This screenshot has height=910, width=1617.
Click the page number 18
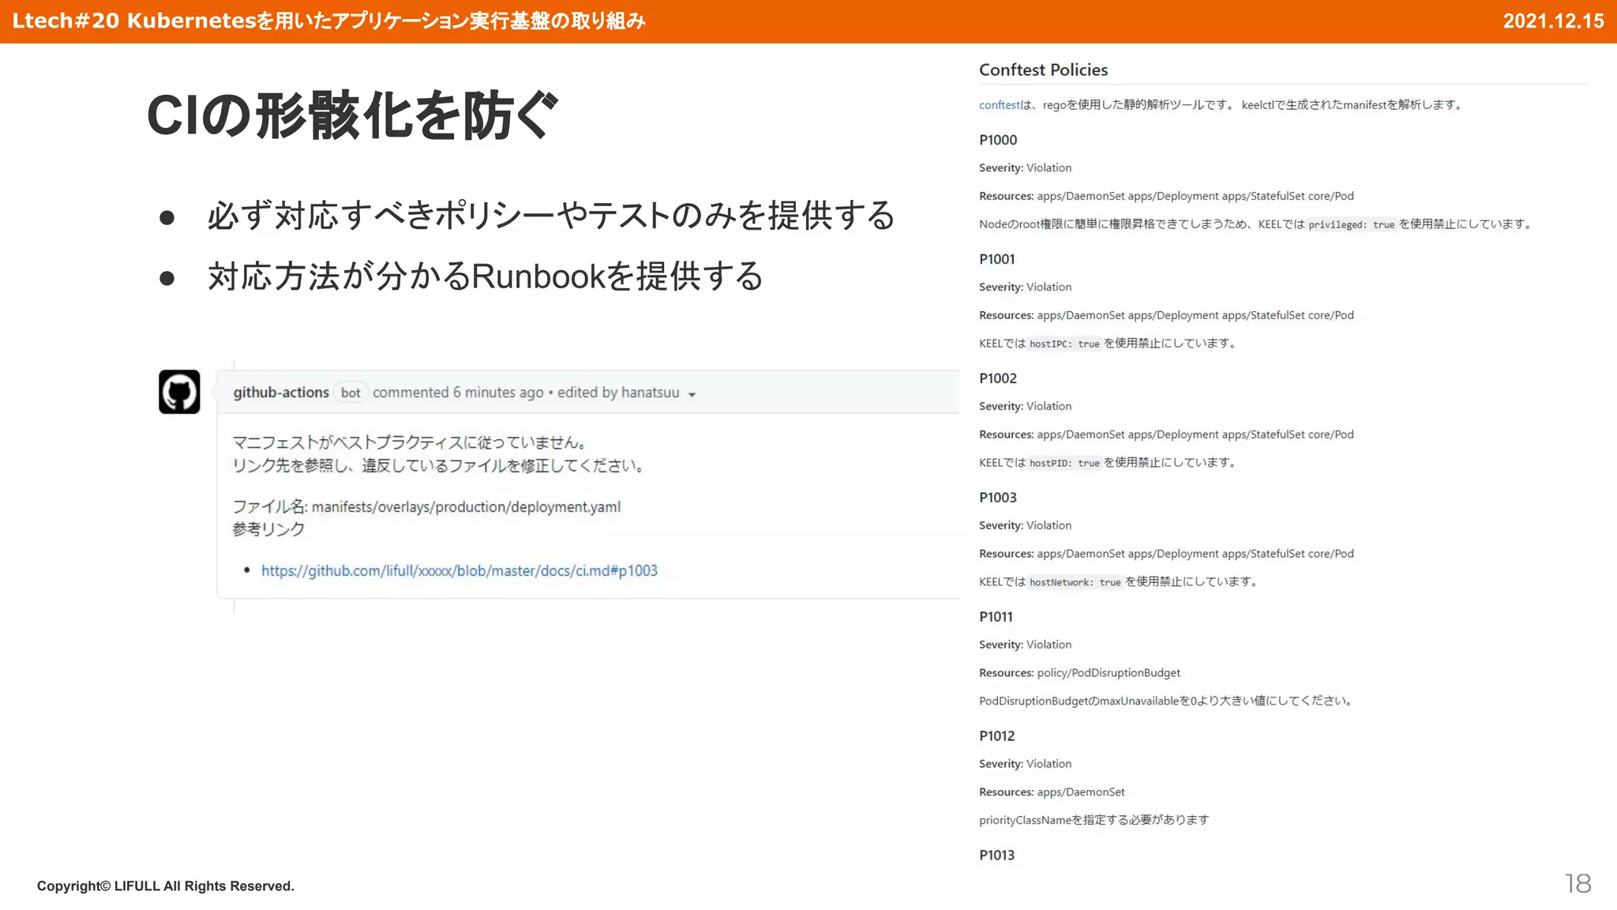pyautogui.click(x=1578, y=883)
